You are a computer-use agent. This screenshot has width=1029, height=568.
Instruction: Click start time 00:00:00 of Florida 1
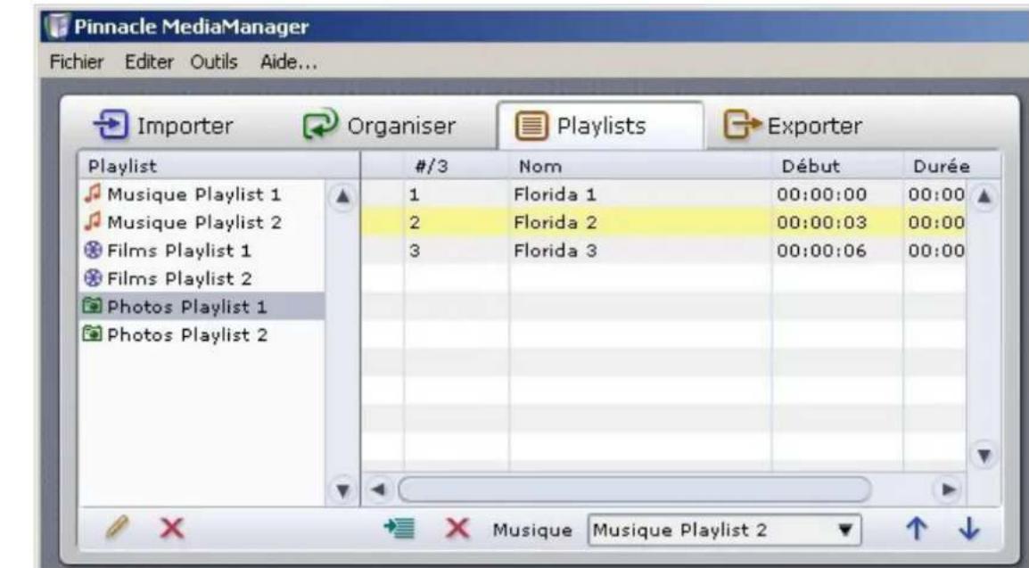[821, 194]
